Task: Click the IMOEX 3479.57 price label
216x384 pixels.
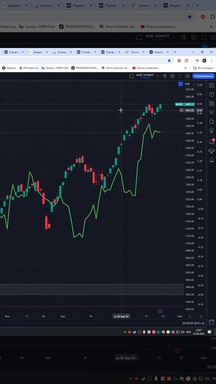Action: pos(185,104)
